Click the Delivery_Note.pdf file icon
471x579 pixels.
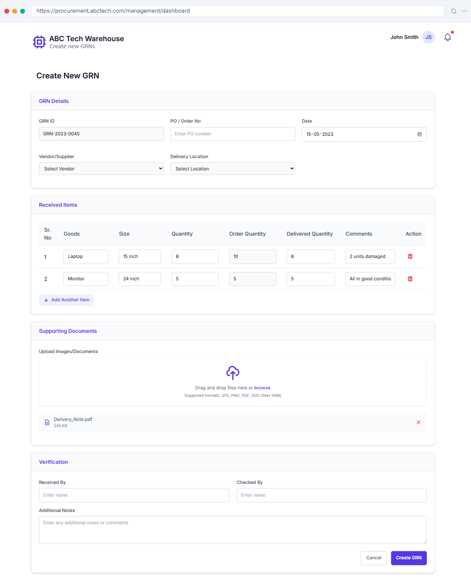pos(47,423)
